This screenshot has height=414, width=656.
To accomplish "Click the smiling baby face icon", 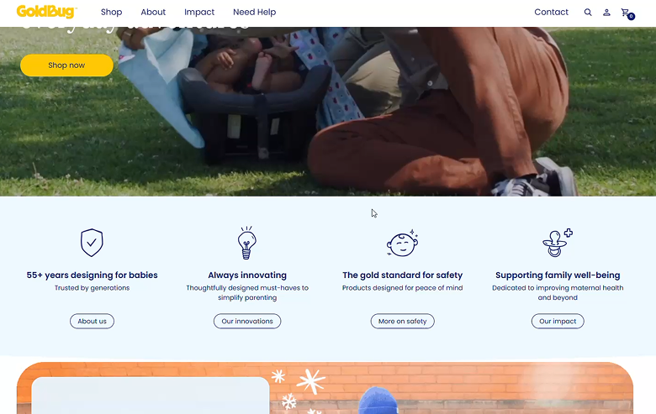I will coord(402,243).
